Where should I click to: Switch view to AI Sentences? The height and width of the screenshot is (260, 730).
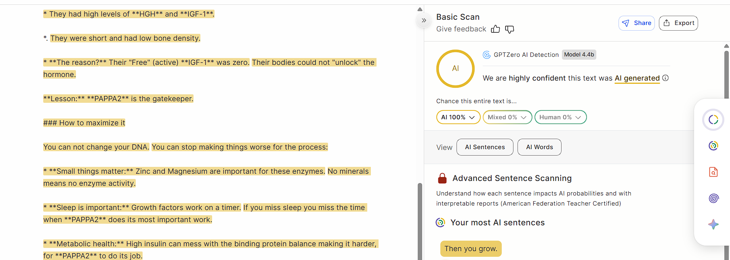click(485, 147)
